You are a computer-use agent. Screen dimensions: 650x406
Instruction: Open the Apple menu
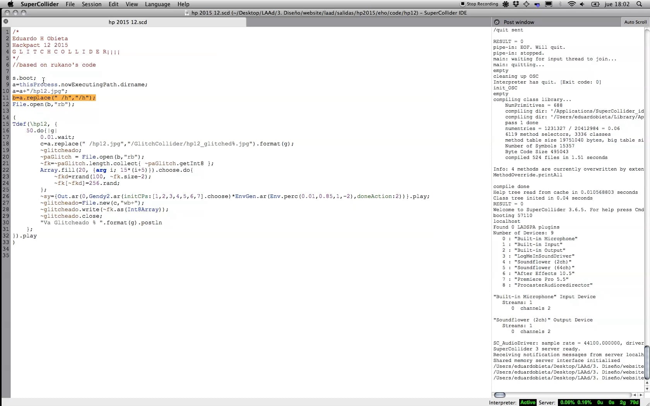coord(10,4)
